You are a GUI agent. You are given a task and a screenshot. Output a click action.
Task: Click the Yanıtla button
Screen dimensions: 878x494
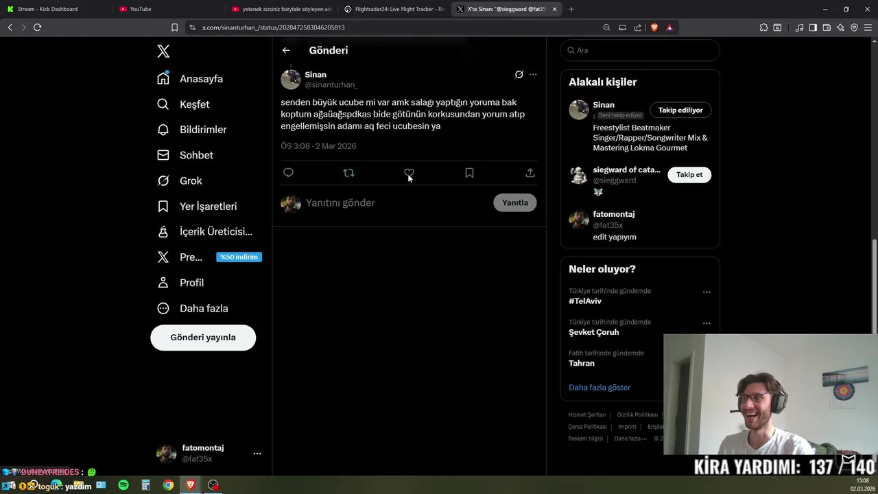click(x=515, y=202)
